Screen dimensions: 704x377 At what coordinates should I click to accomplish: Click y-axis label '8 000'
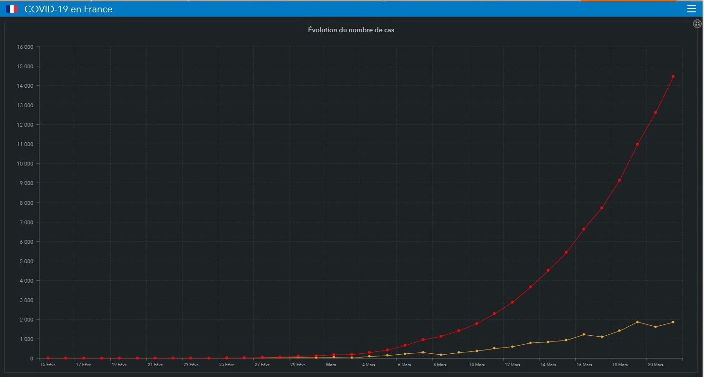27,203
